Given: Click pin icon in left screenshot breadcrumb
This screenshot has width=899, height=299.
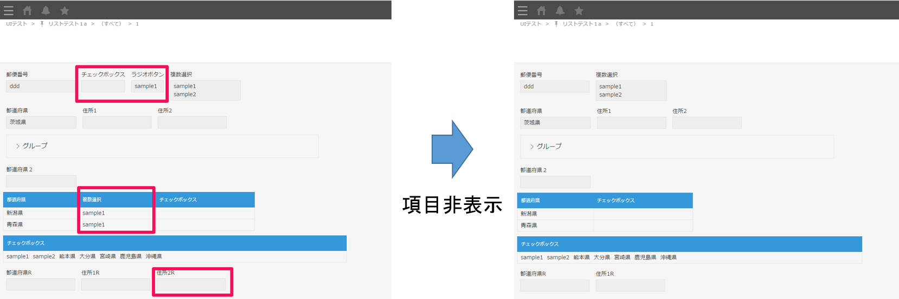Looking at the screenshot, I should [x=42, y=24].
